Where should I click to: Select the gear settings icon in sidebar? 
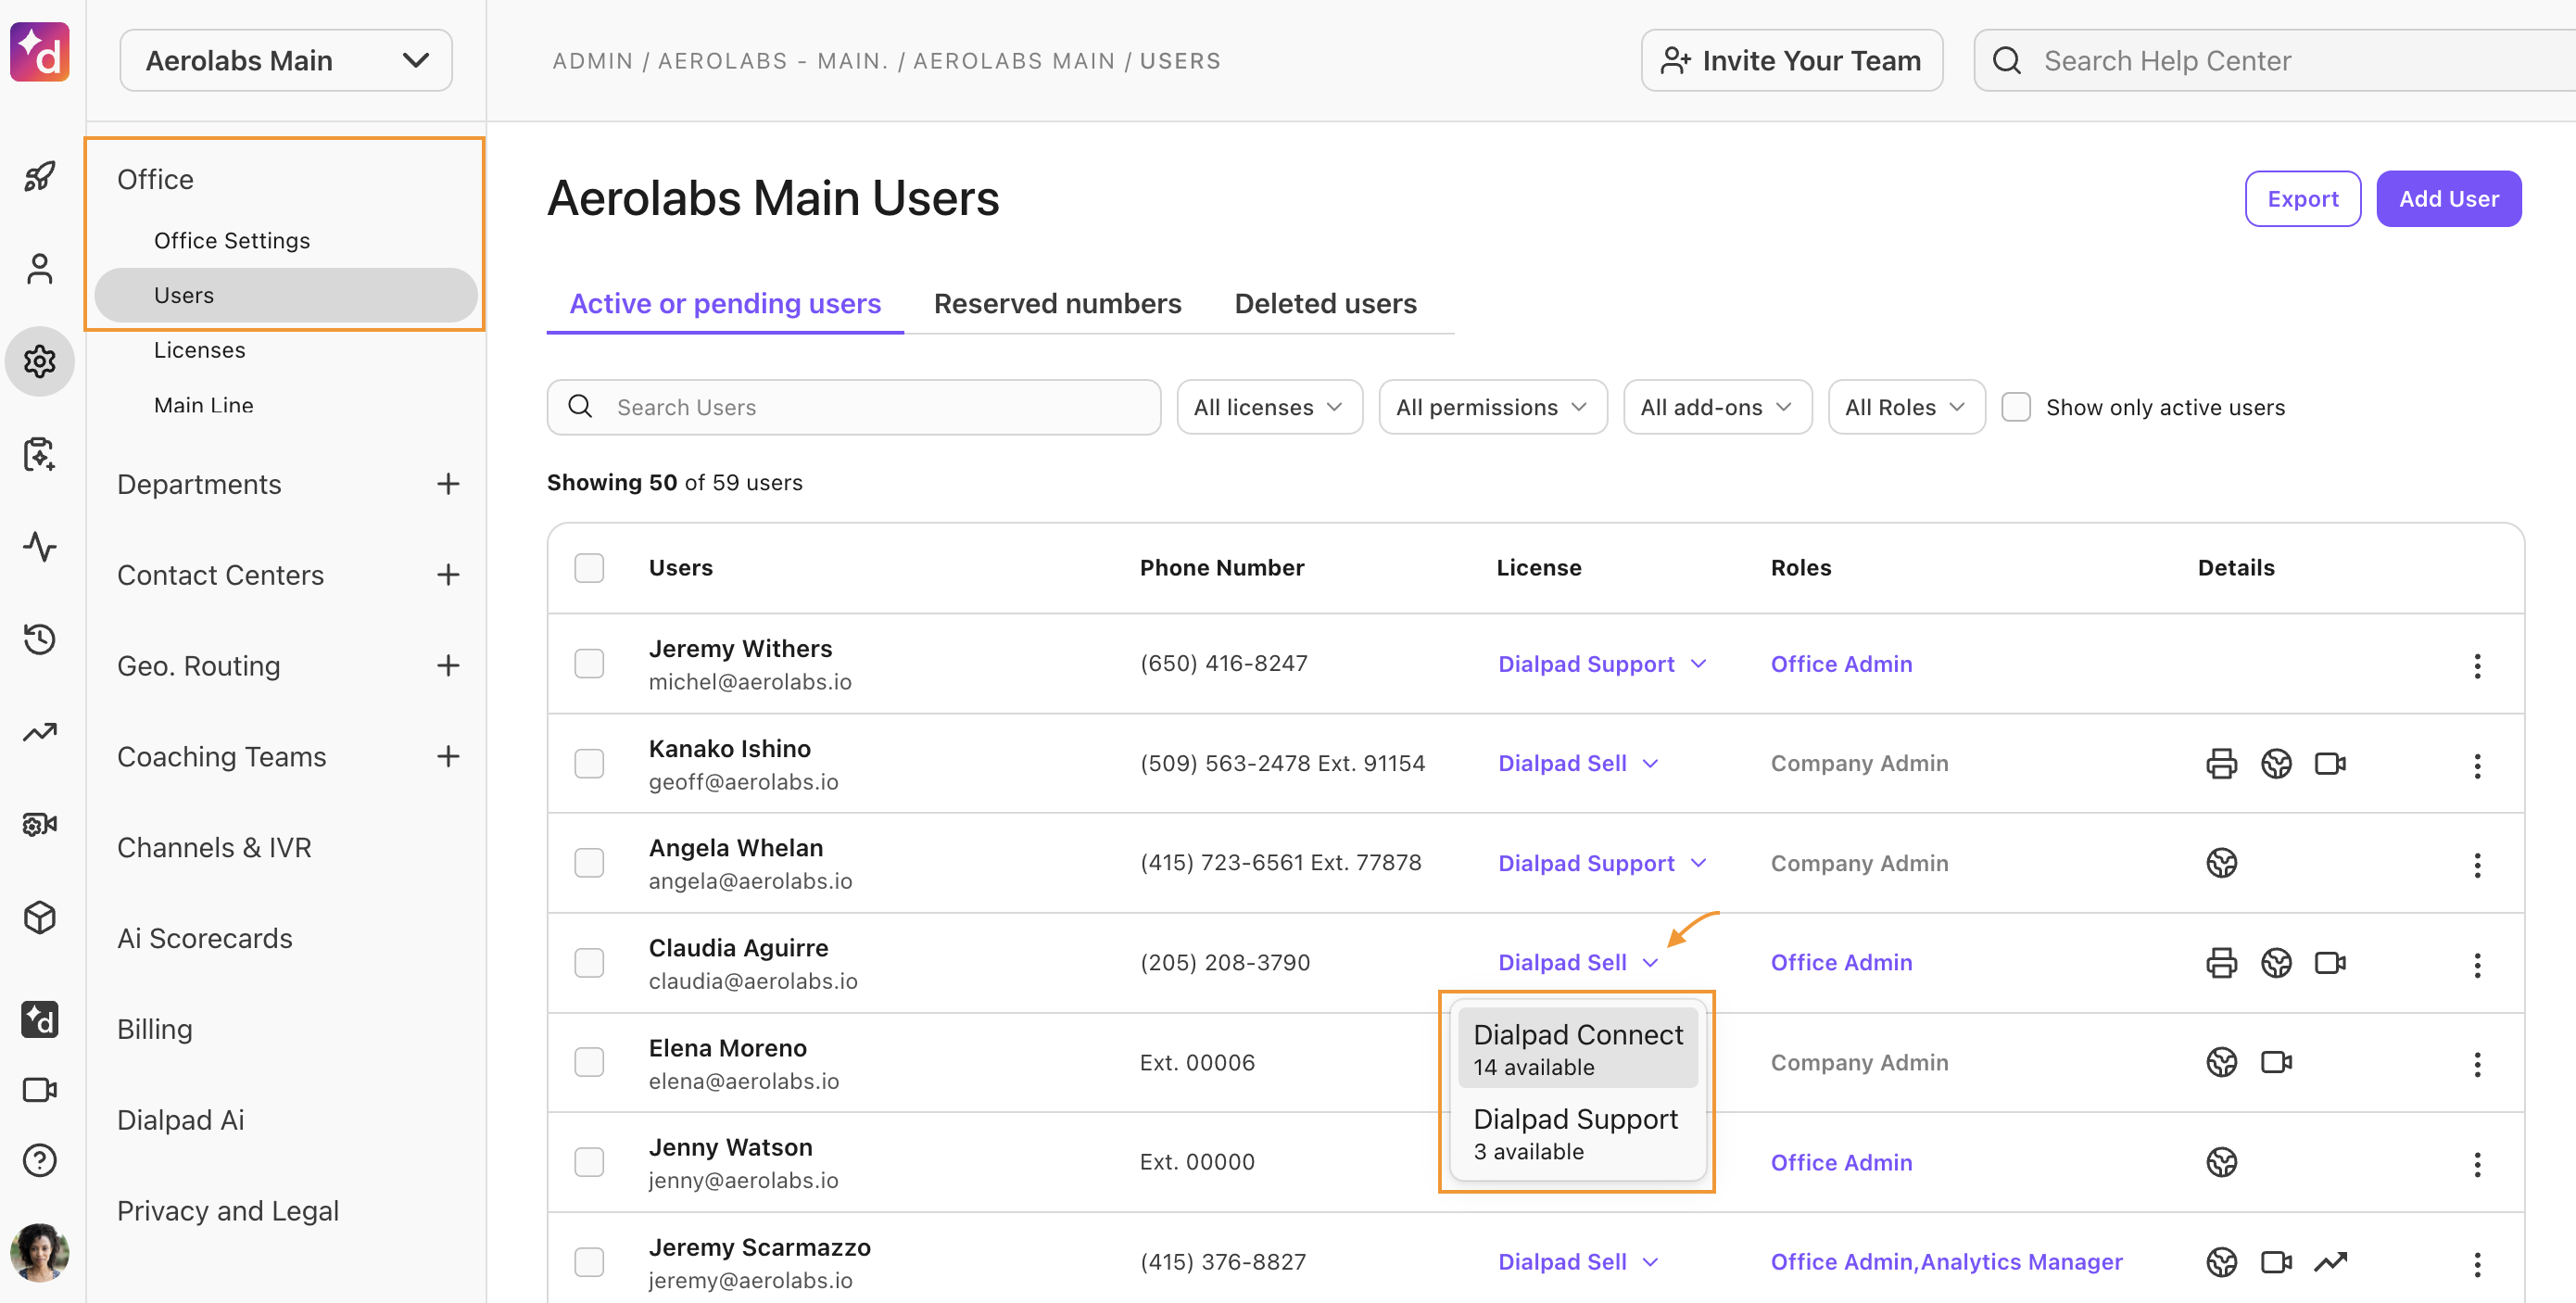click(x=40, y=361)
